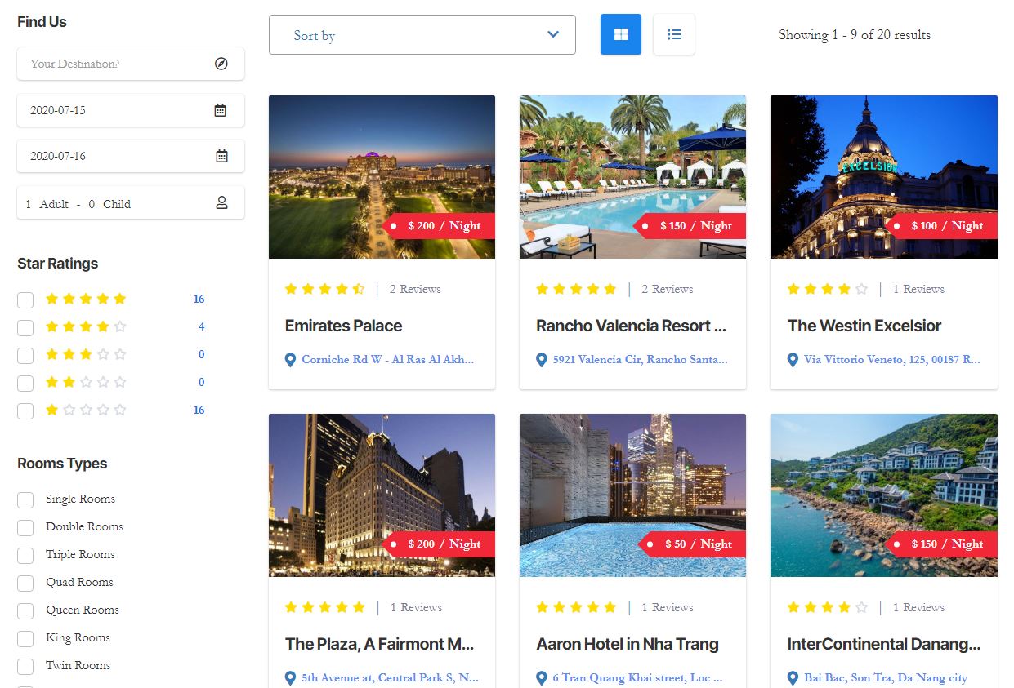Click the Bai Bac, Son Tra address

pos(886,677)
